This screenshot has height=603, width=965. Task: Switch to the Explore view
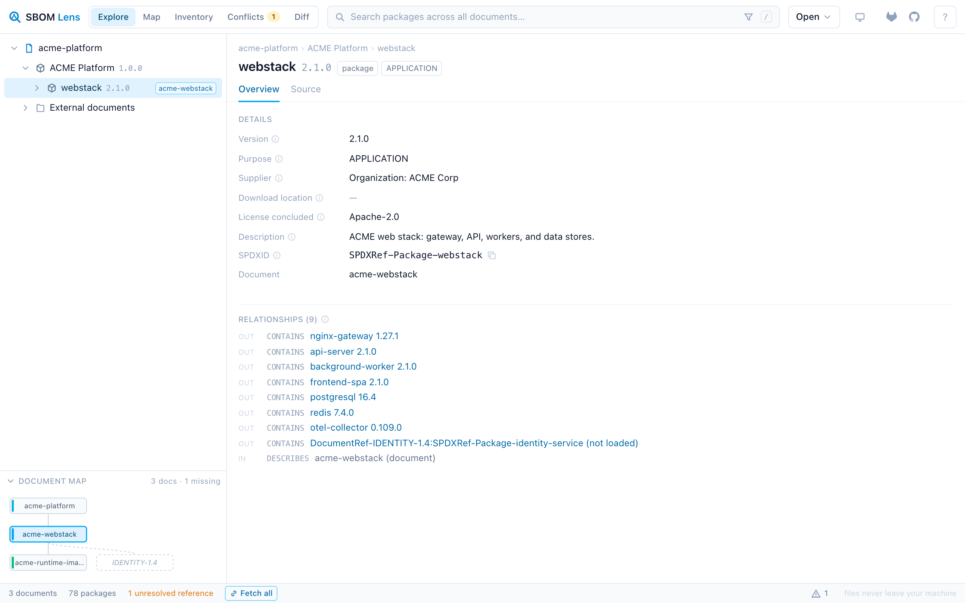coord(113,17)
